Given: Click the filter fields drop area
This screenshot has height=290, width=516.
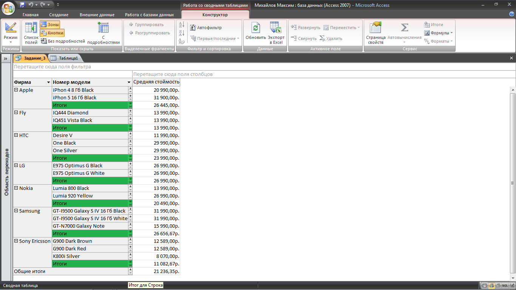Looking at the screenshot, I should (x=264, y=66).
